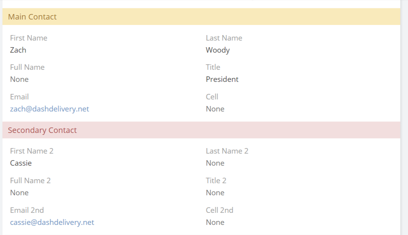The image size is (408, 235).
Task: Click the last name value Woody
Action: tap(218, 50)
